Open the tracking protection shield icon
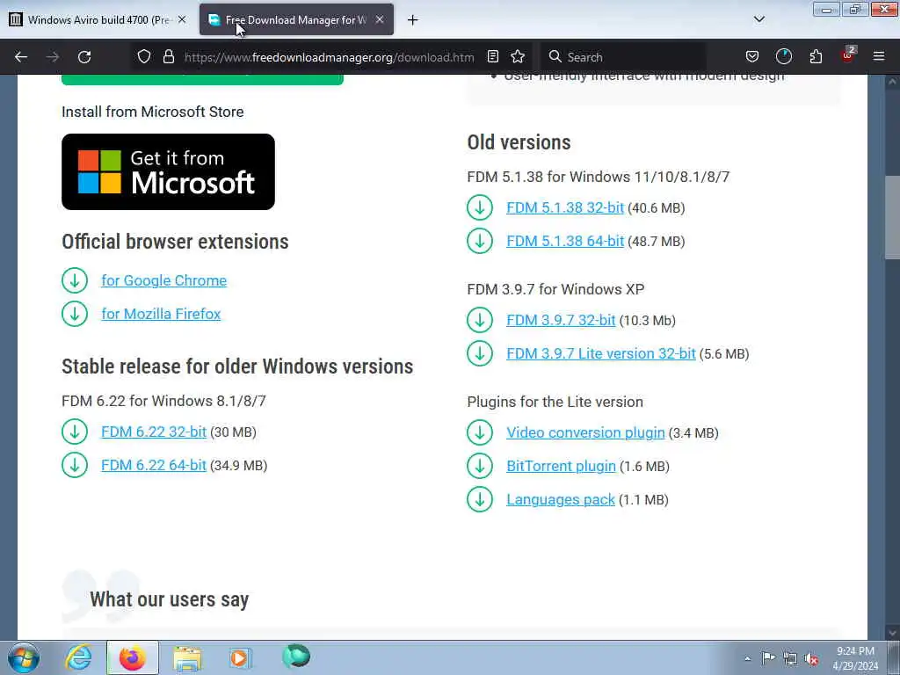The image size is (900, 675). pyautogui.click(x=144, y=57)
